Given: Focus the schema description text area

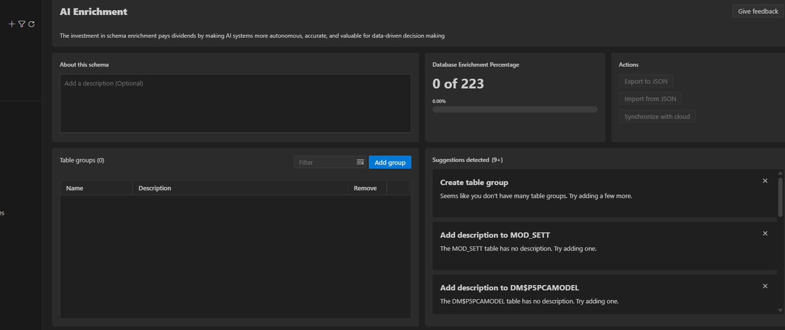Looking at the screenshot, I should coord(235,103).
